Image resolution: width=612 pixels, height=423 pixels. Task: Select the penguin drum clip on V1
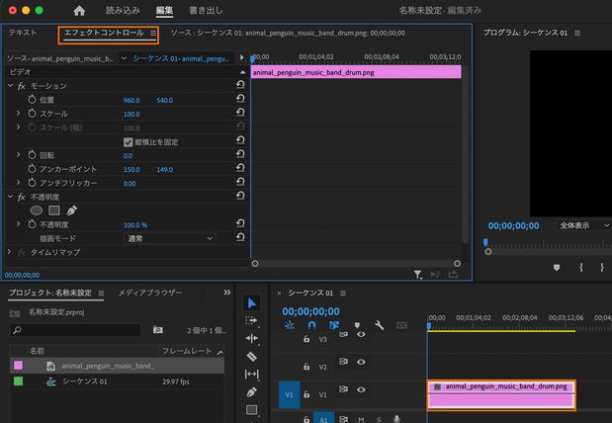[500, 393]
